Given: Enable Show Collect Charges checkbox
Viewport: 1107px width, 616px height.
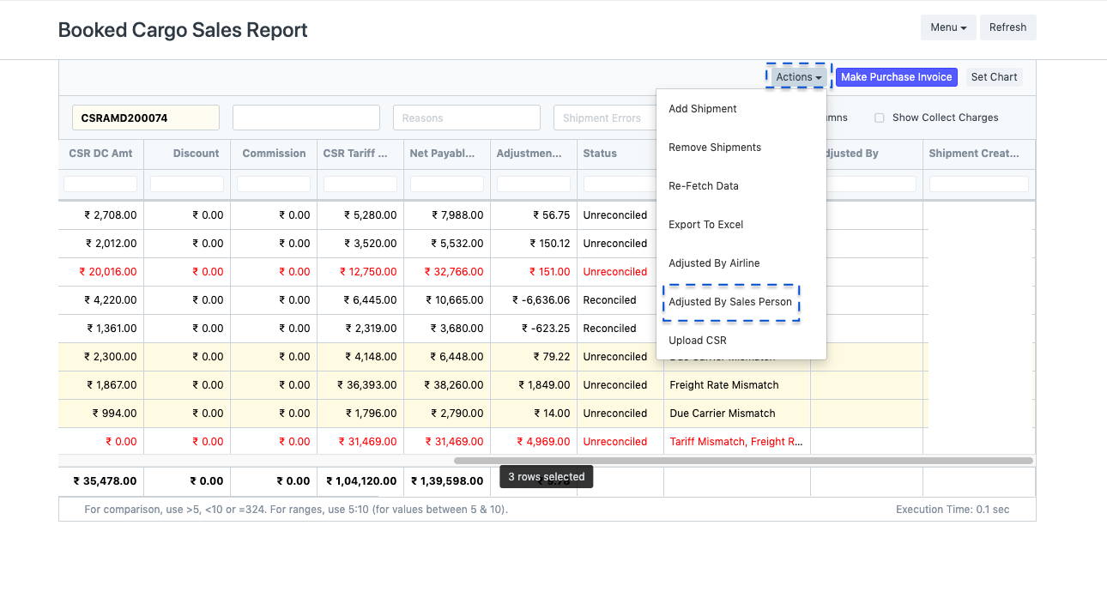Looking at the screenshot, I should point(879,118).
